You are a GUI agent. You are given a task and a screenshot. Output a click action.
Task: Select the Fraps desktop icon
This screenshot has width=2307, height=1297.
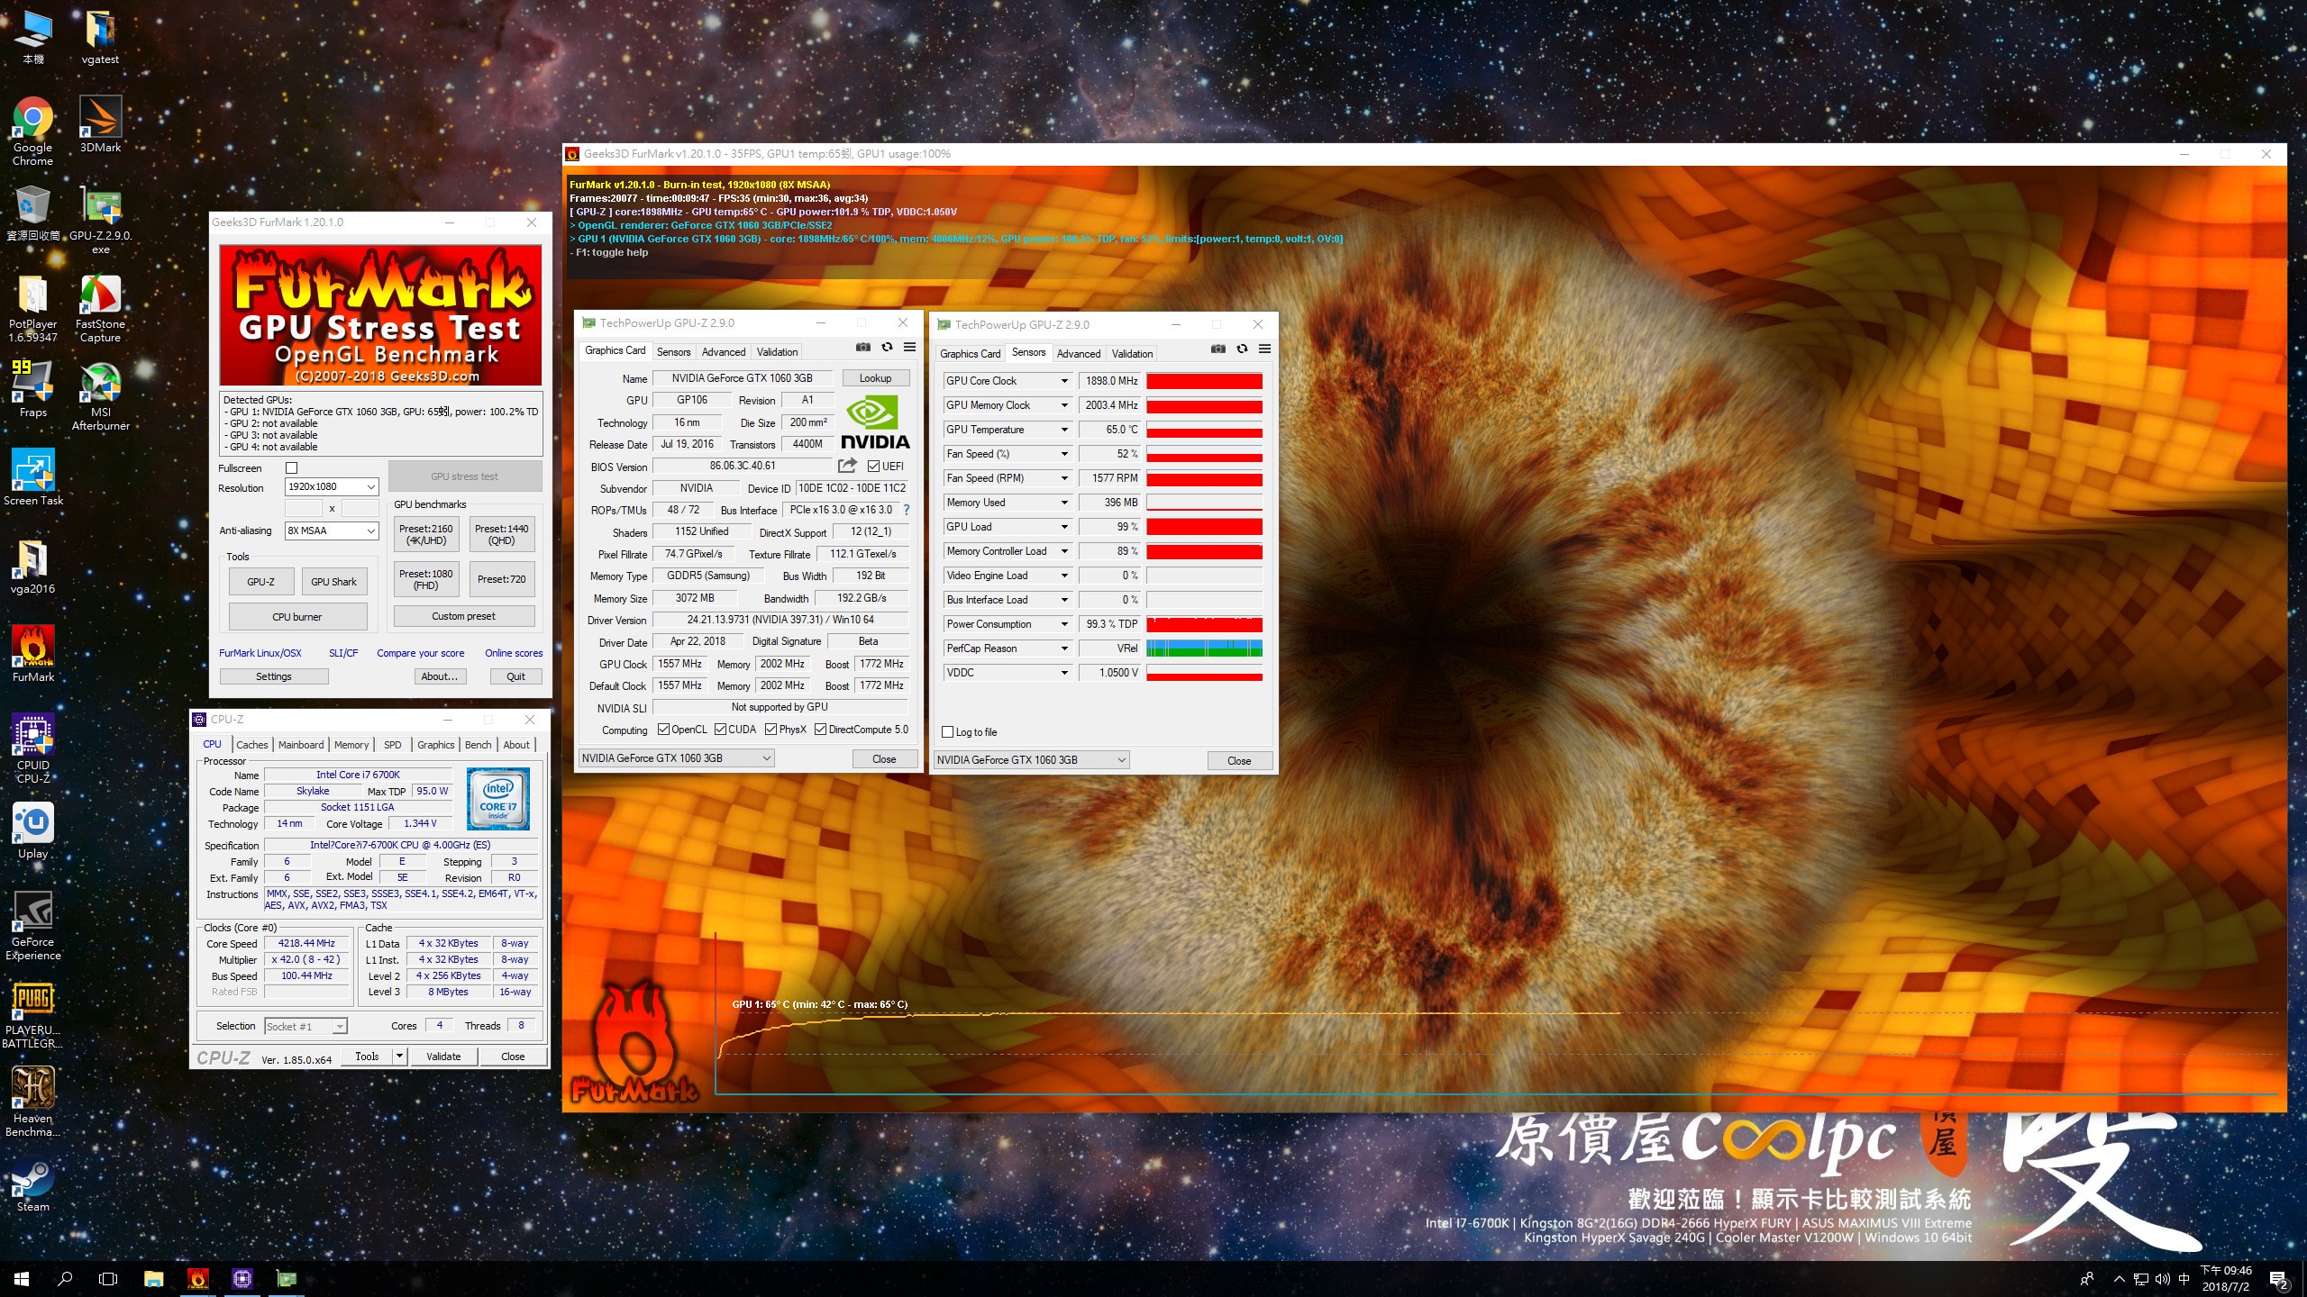32,389
